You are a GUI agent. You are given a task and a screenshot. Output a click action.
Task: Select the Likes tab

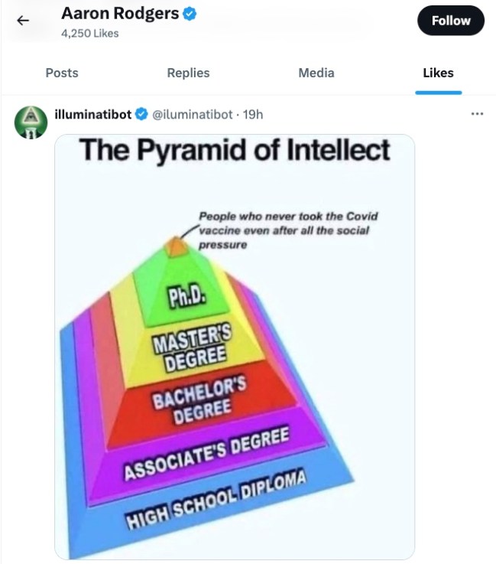pyautogui.click(x=438, y=73)
